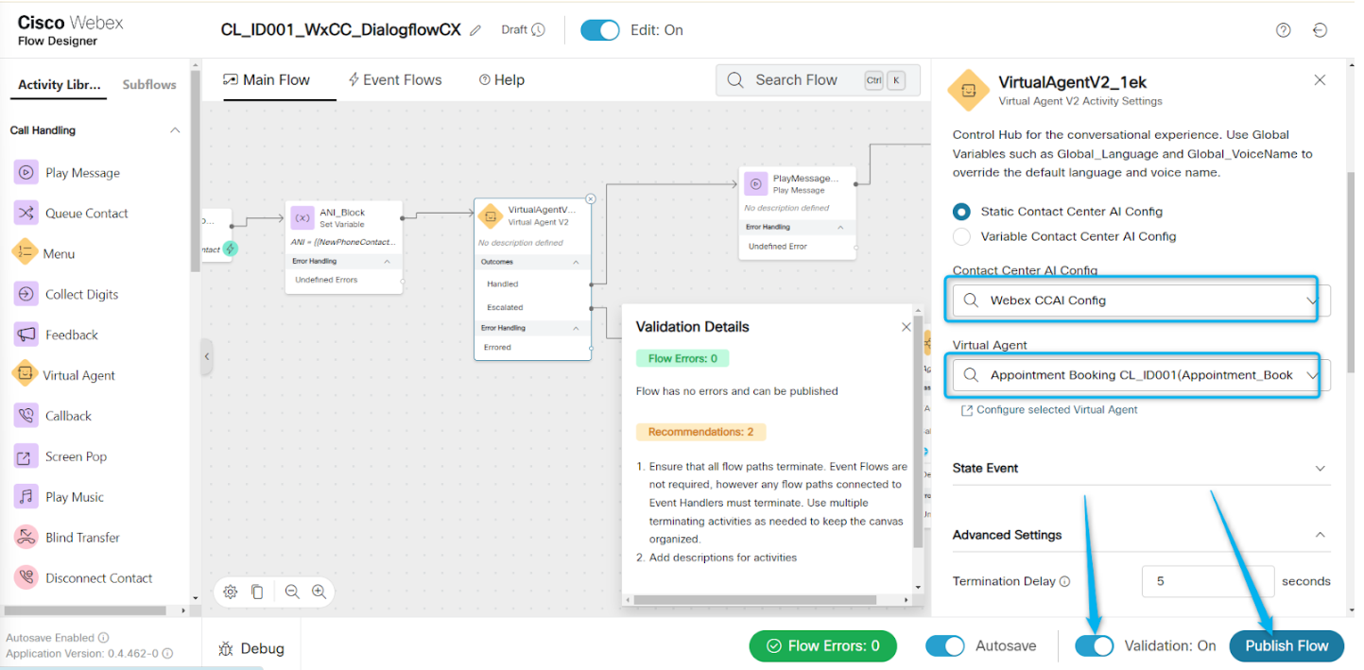Select the Blind Transfer activity icon
This screenshot has height=670, width=1364.
26,538
